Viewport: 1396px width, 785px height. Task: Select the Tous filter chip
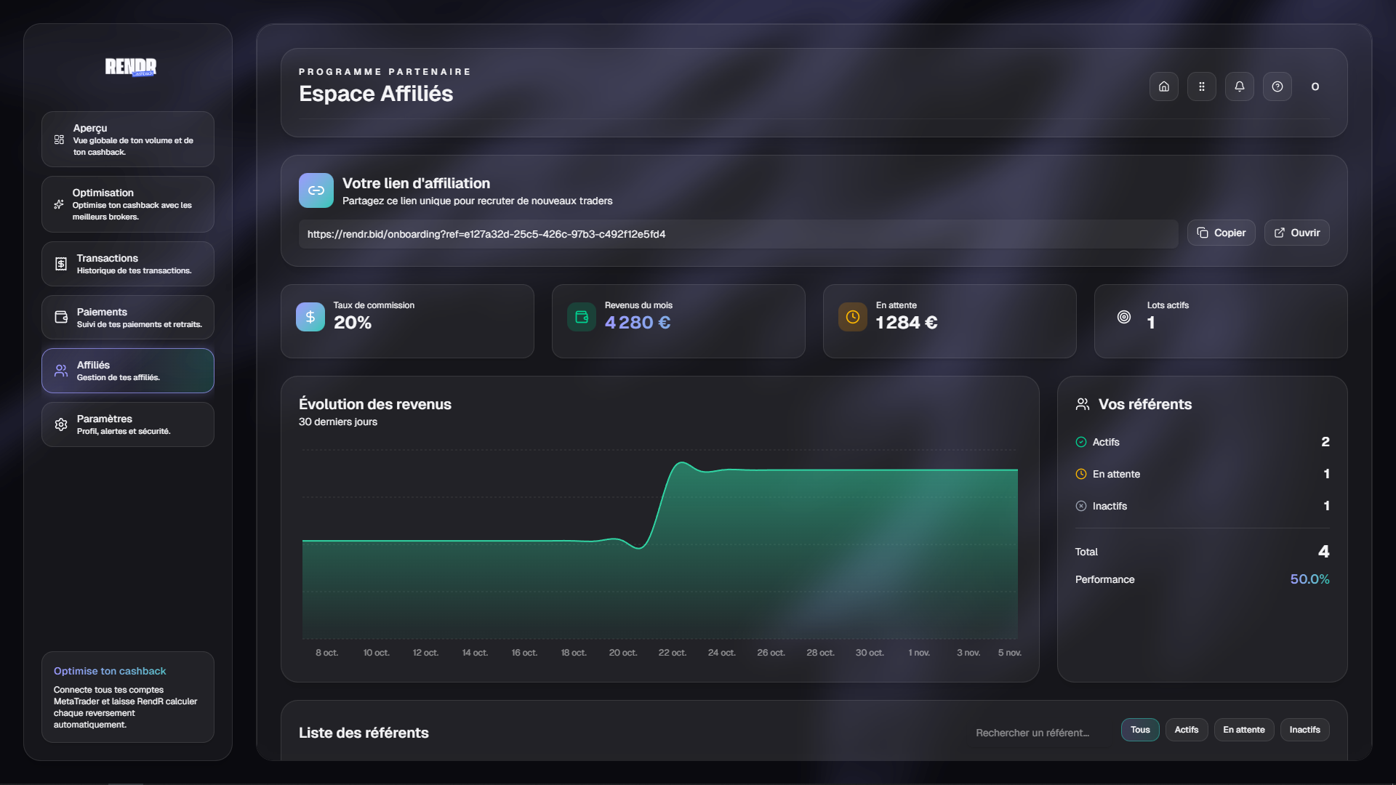coord(1139,730)
